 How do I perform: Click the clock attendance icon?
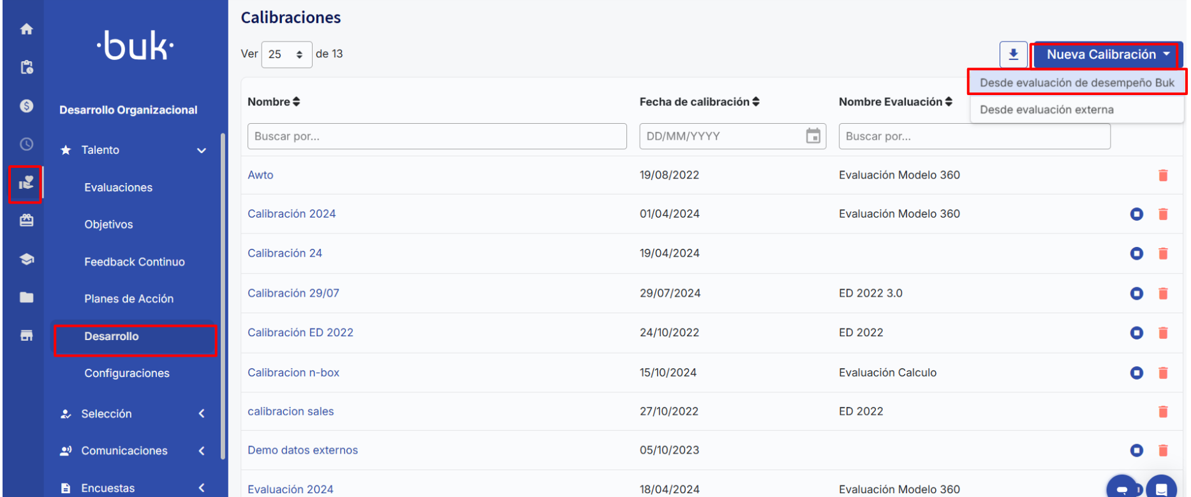[26, 144]
